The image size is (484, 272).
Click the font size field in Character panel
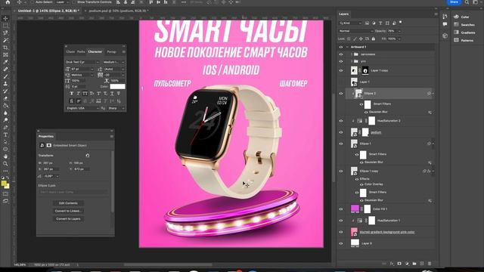click(82, 69)
